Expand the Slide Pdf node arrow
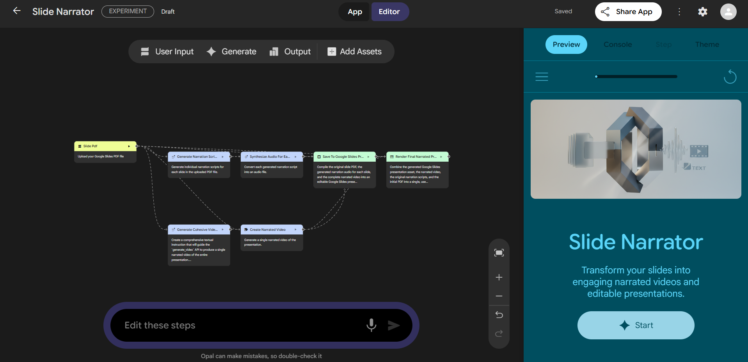 (x=129, y=146)
